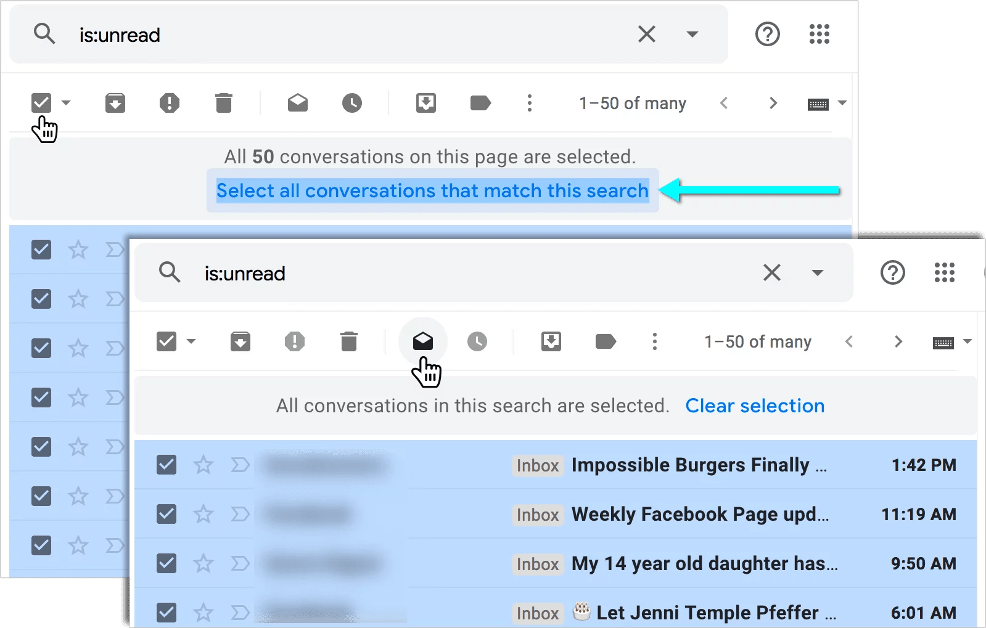Uncheck first conversation checkbox in back window

(41, 250)
